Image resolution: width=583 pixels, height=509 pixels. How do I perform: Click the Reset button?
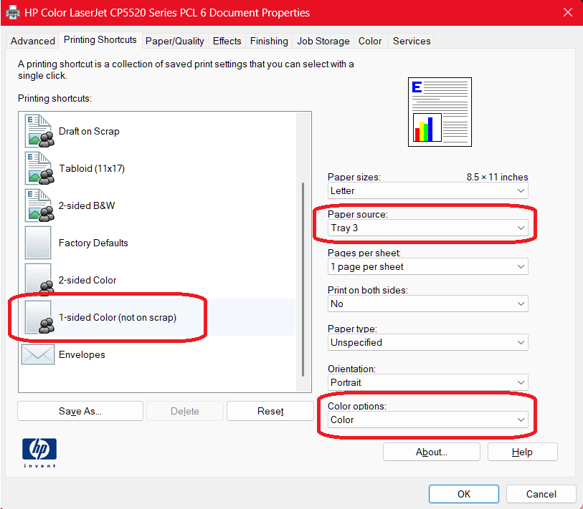[x=270, y=411]
